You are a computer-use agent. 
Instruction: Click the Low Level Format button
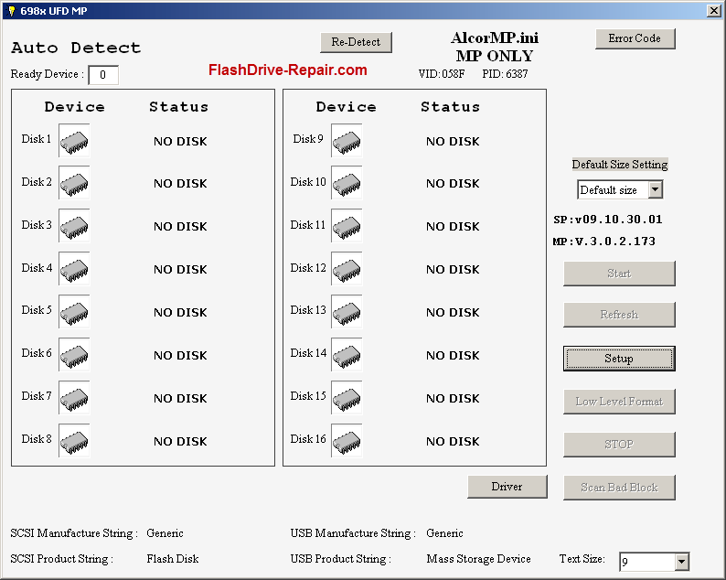pyautogui.click(x=619, y=402)
